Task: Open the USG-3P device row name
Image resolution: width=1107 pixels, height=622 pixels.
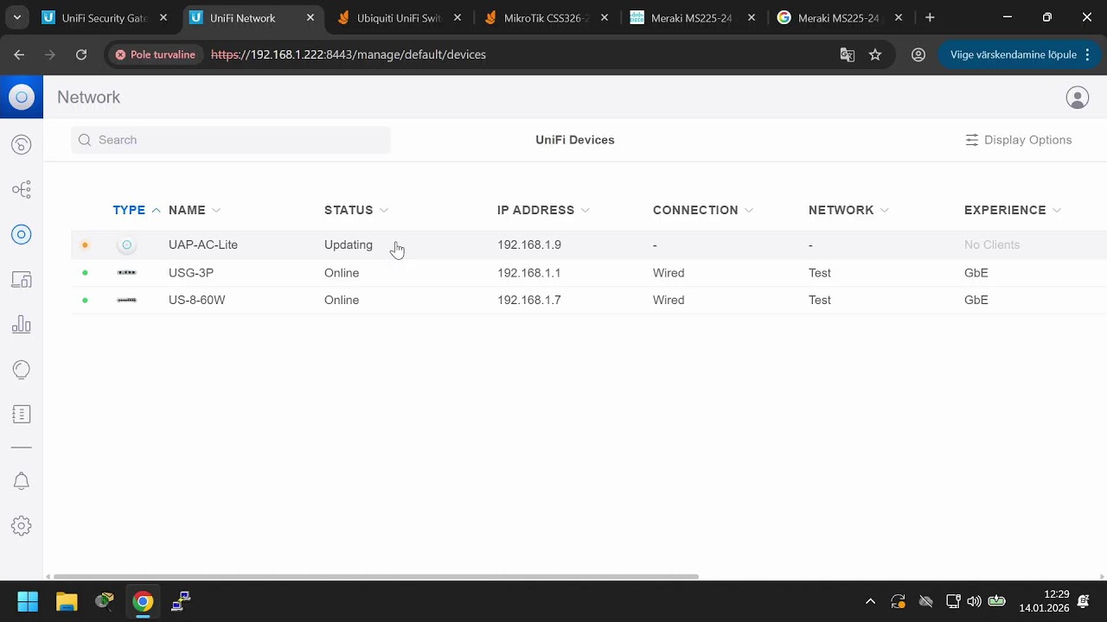Action: pos(191,273)
